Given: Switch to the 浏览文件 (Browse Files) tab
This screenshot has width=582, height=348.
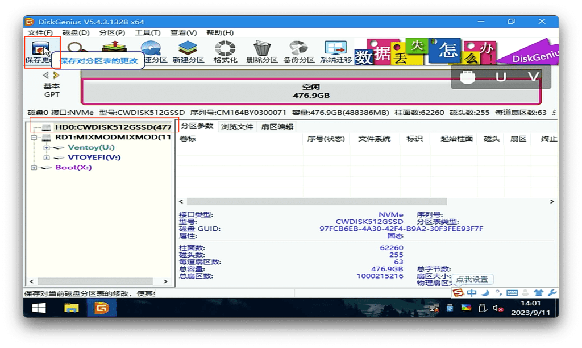Looking at the screenshot, I should coord(237,127).
